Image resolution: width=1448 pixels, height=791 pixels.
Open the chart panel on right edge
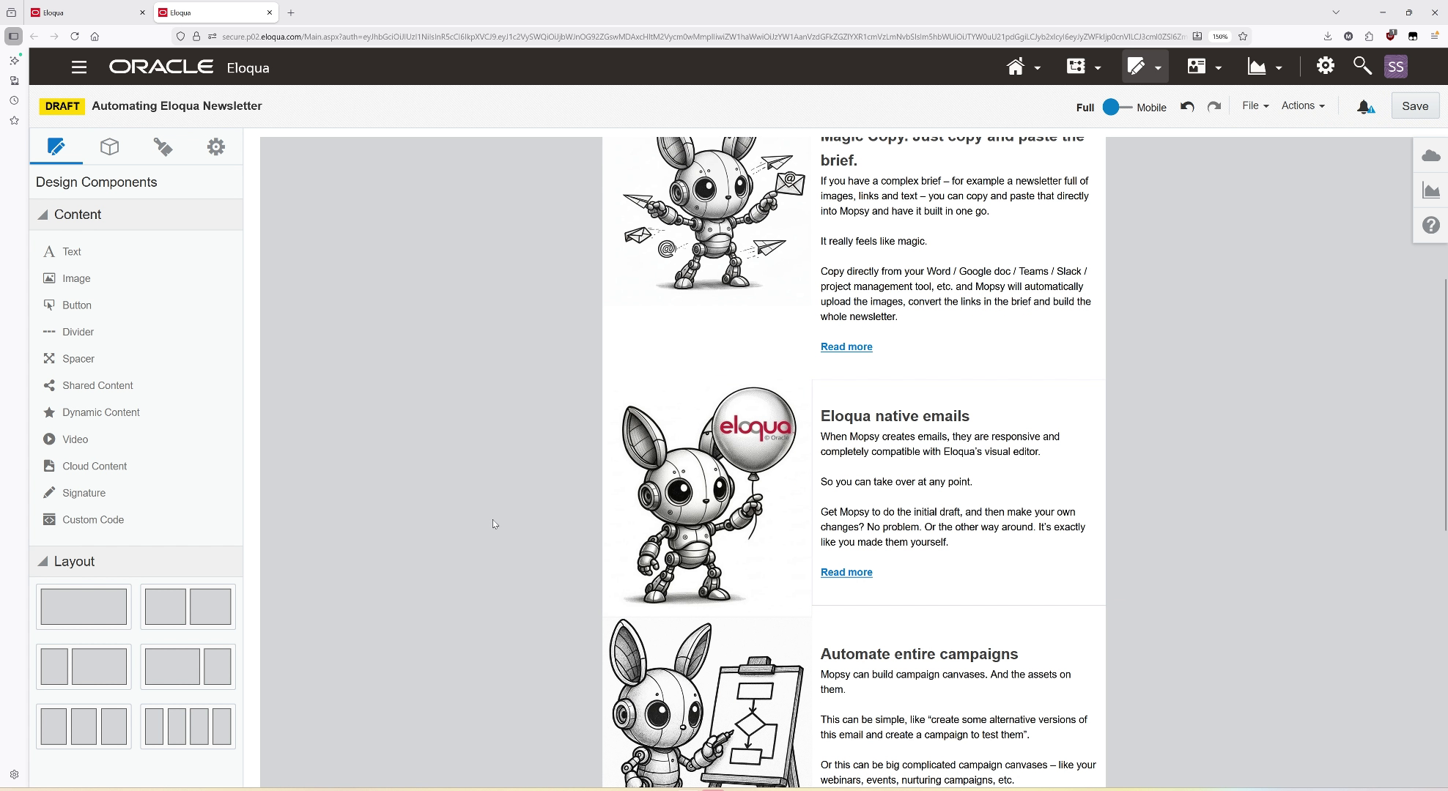pos(1430,190)
